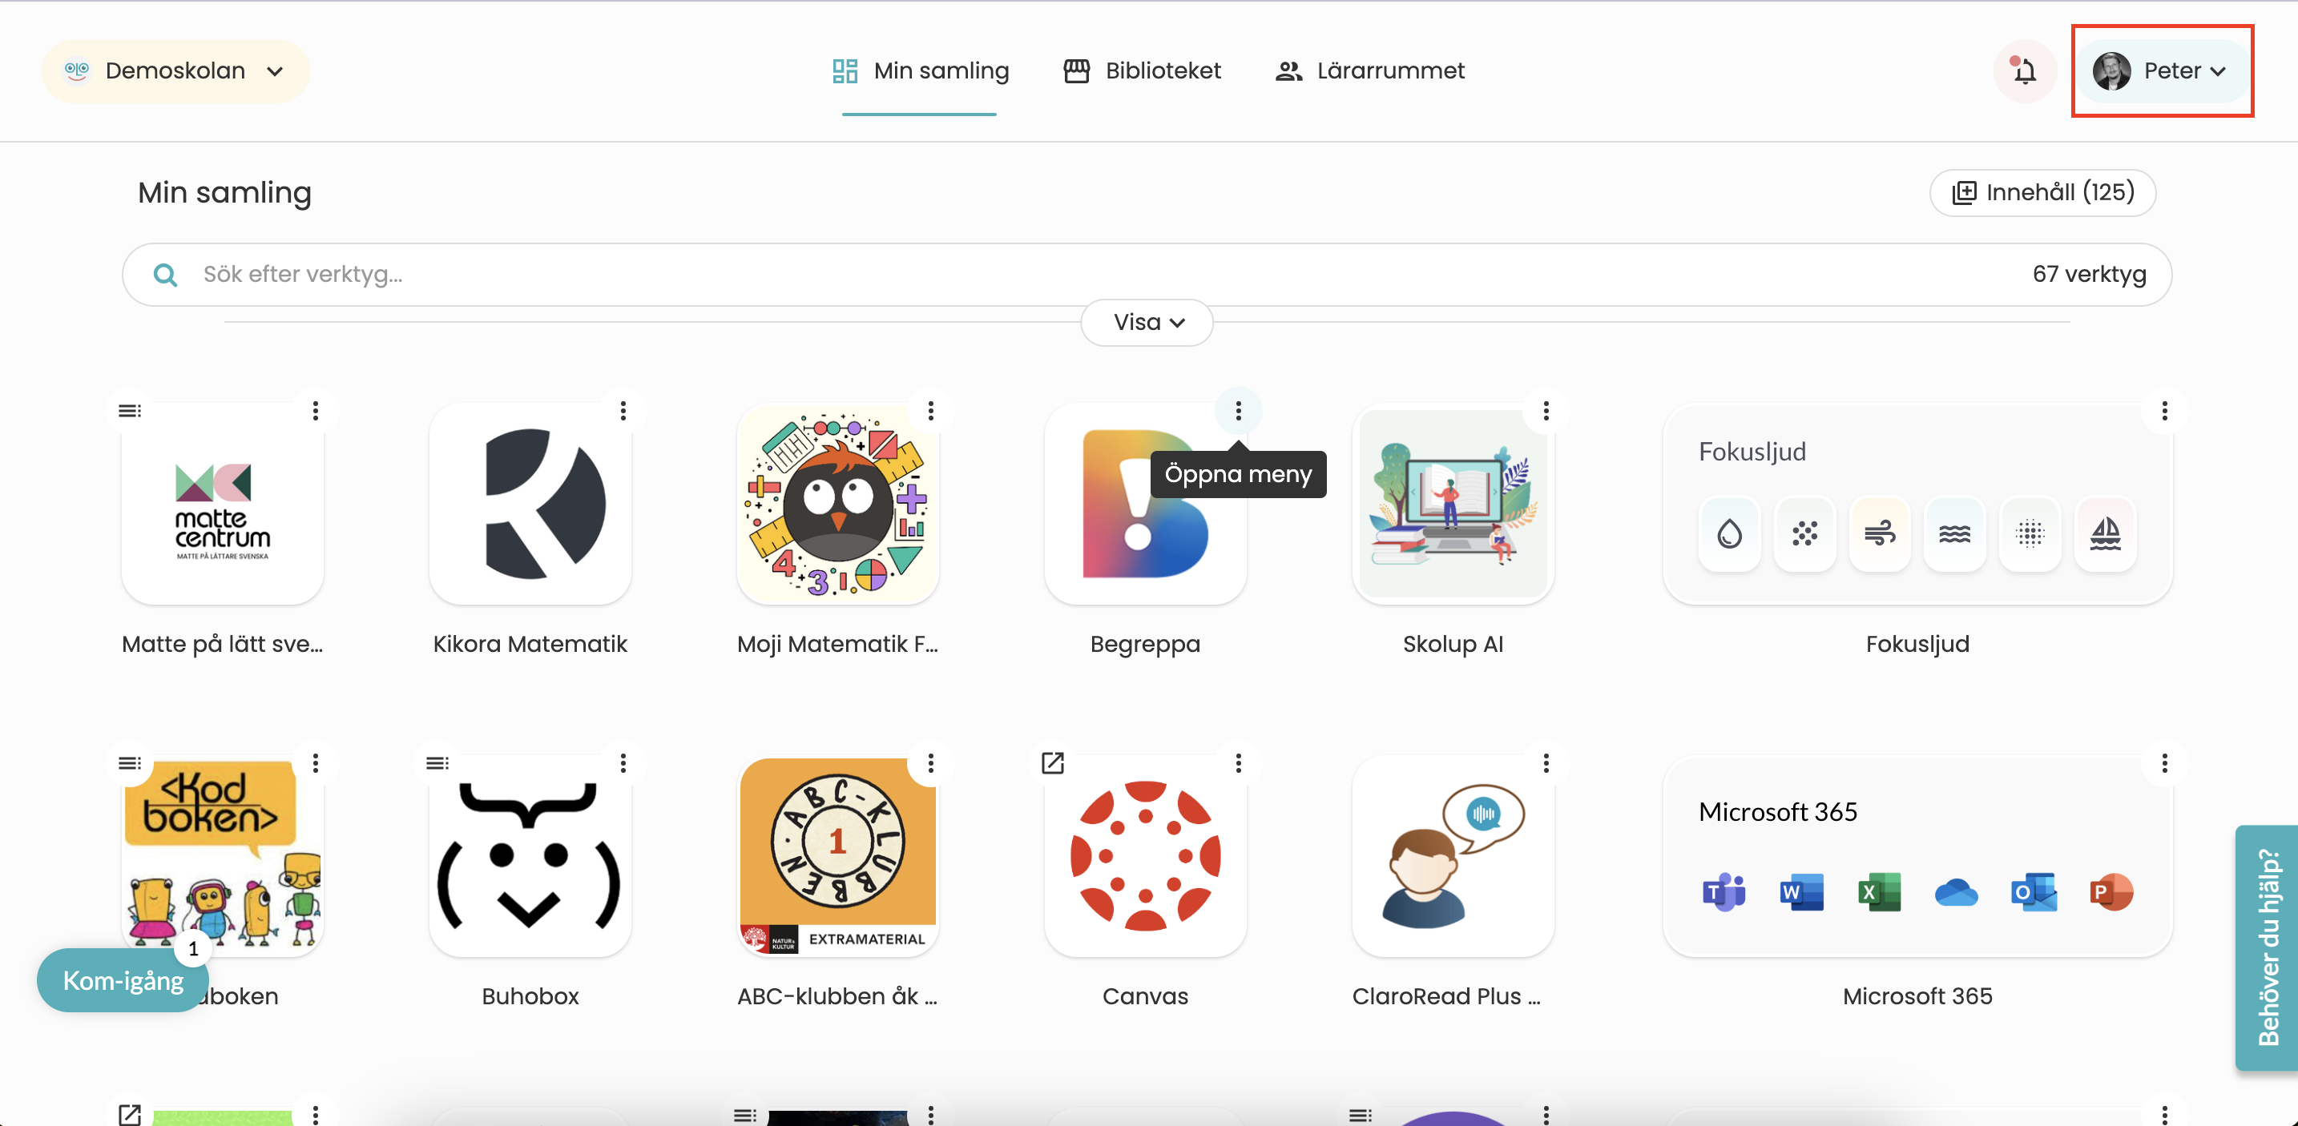This screenshot has height=1126, width=2298.
Task: Click external link icon on Canvas card
Action: point(1053,763)
